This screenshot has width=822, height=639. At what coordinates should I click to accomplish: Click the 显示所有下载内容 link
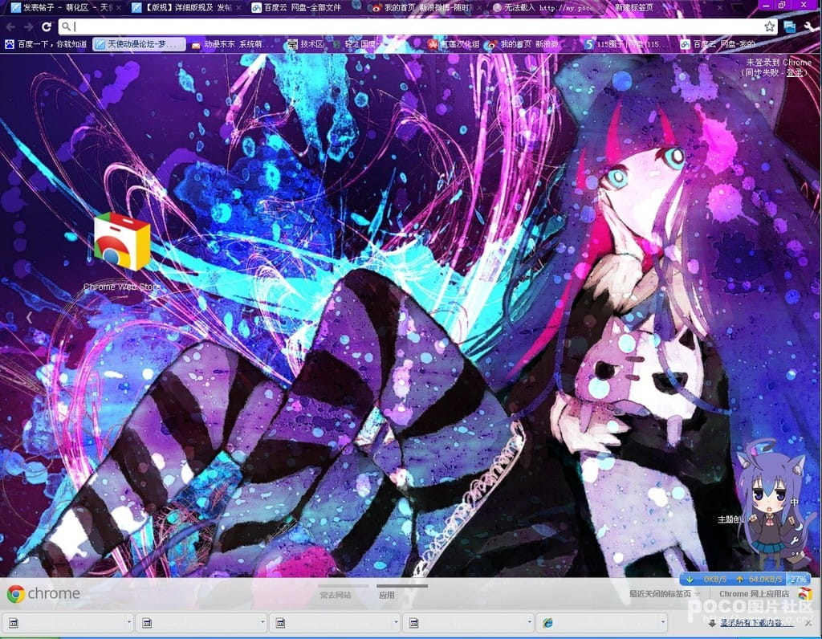click(756, 623)
